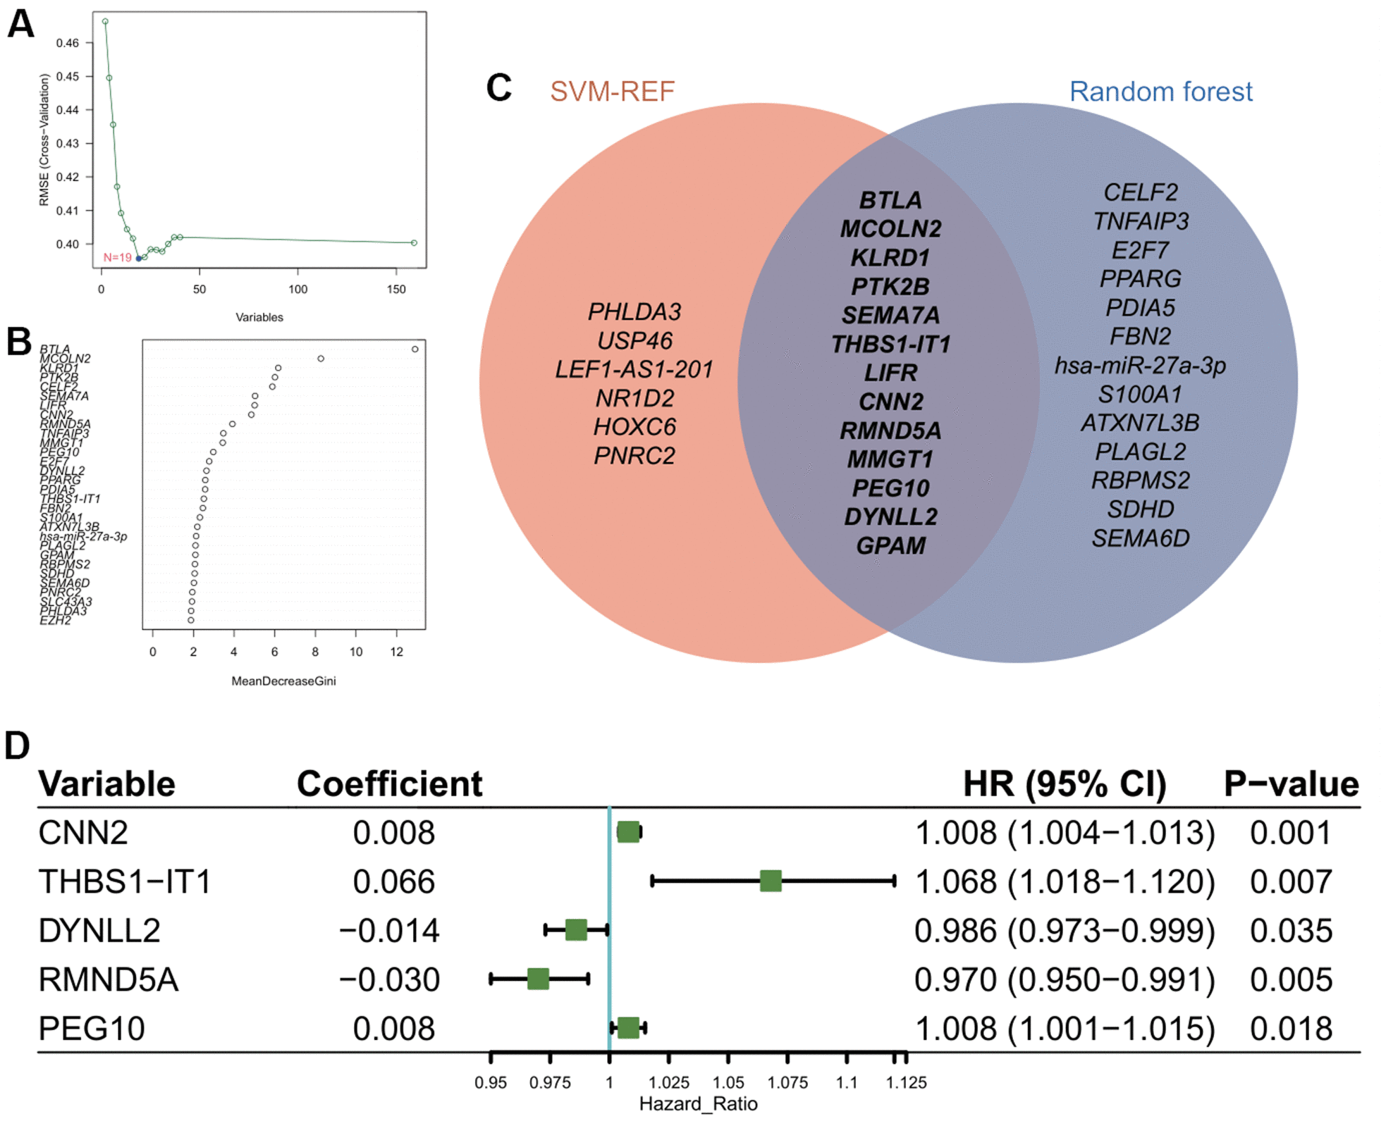The width and height of the screenshot is (1386, 1121).
Task: Click bold GPAM in the Venn overlap
Action: pos(890,546)
